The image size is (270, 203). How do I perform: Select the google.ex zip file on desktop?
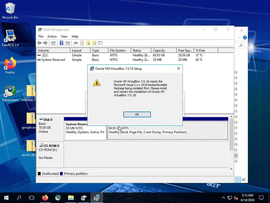[x=29, y=121]
